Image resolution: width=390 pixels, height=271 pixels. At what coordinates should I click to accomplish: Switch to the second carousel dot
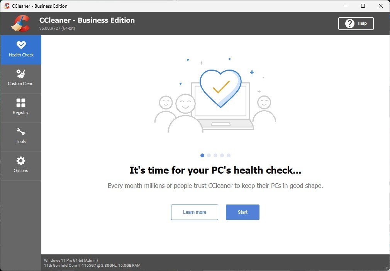coord(209,155)
